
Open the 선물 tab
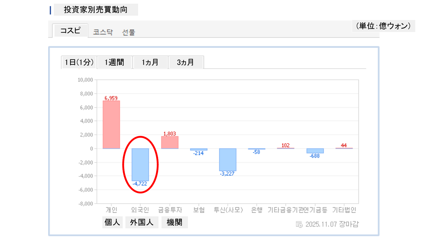129,32
